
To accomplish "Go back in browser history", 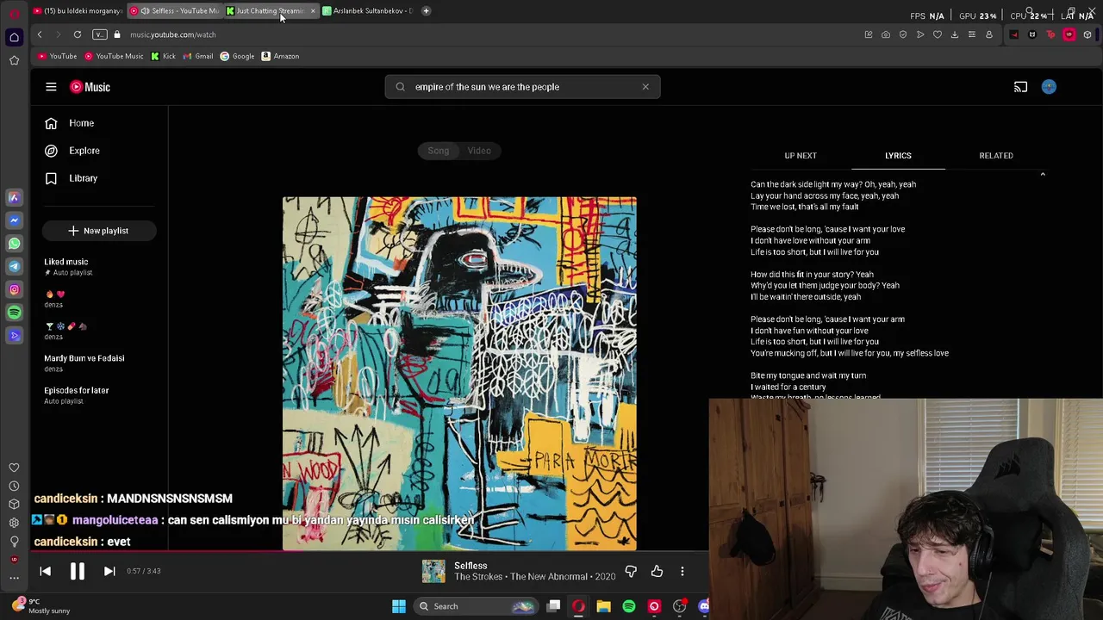I will pos(40,34).
